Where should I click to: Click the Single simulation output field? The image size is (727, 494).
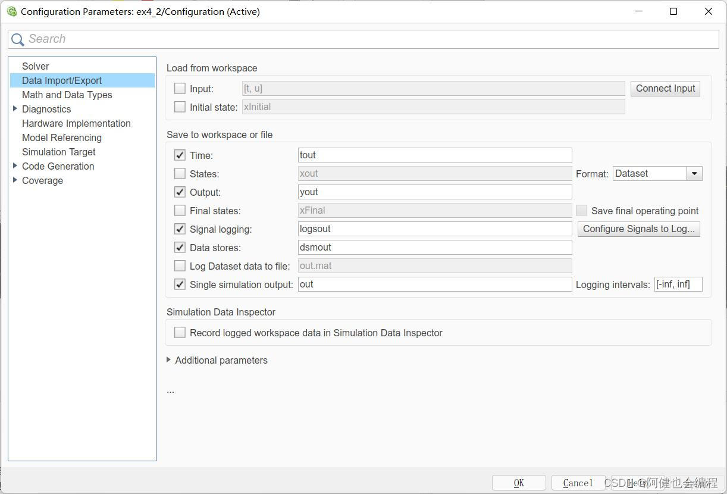pyautogui.click(x=435, y=284)
